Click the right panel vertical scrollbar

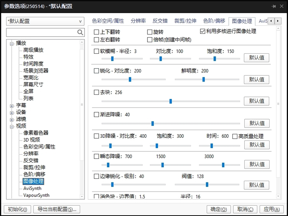pos(278,112)
